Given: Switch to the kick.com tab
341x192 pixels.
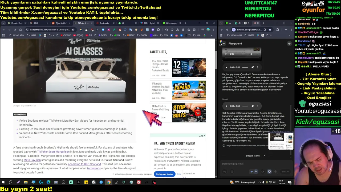Looking at the screenshot, I should 172,23.
